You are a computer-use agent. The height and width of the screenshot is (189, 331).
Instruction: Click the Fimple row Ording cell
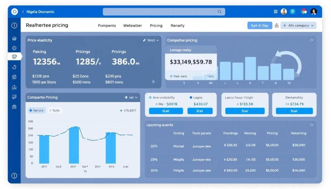(178, 171)
